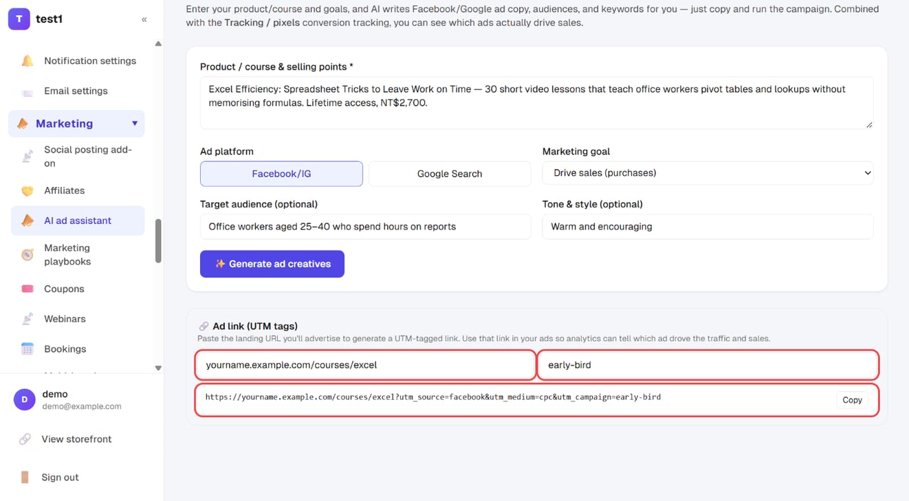Click the Affiliates heart icon
Image resolution: width=909 pixels, height=501 pixels.
(28, 191)
